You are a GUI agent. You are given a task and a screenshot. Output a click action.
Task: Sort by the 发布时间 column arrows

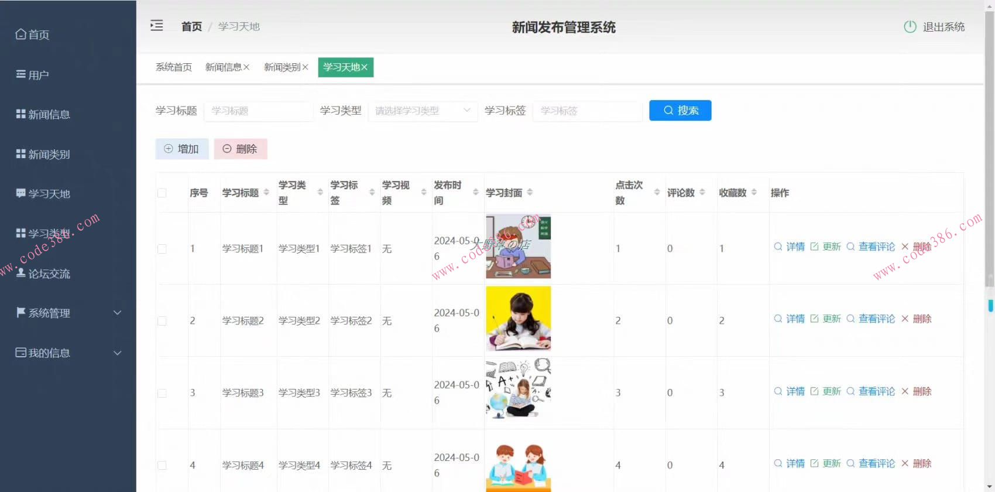[476, 192]
